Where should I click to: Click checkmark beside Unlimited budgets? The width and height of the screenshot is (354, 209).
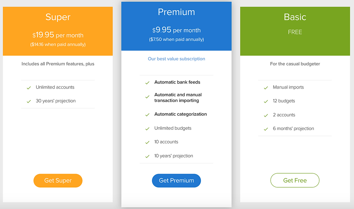point(147,129)
